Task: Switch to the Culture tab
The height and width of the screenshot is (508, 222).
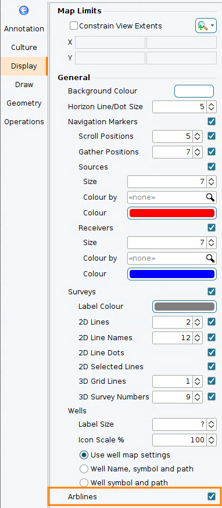Action: coord(24,47)
